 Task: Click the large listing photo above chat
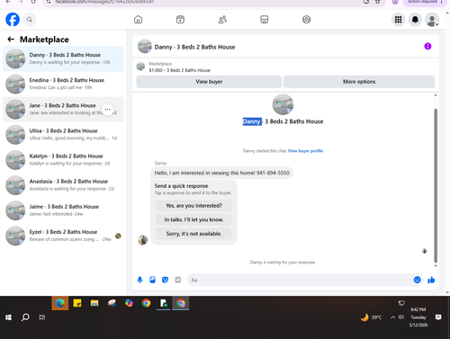pyautogui.click(x=283, y=104)
